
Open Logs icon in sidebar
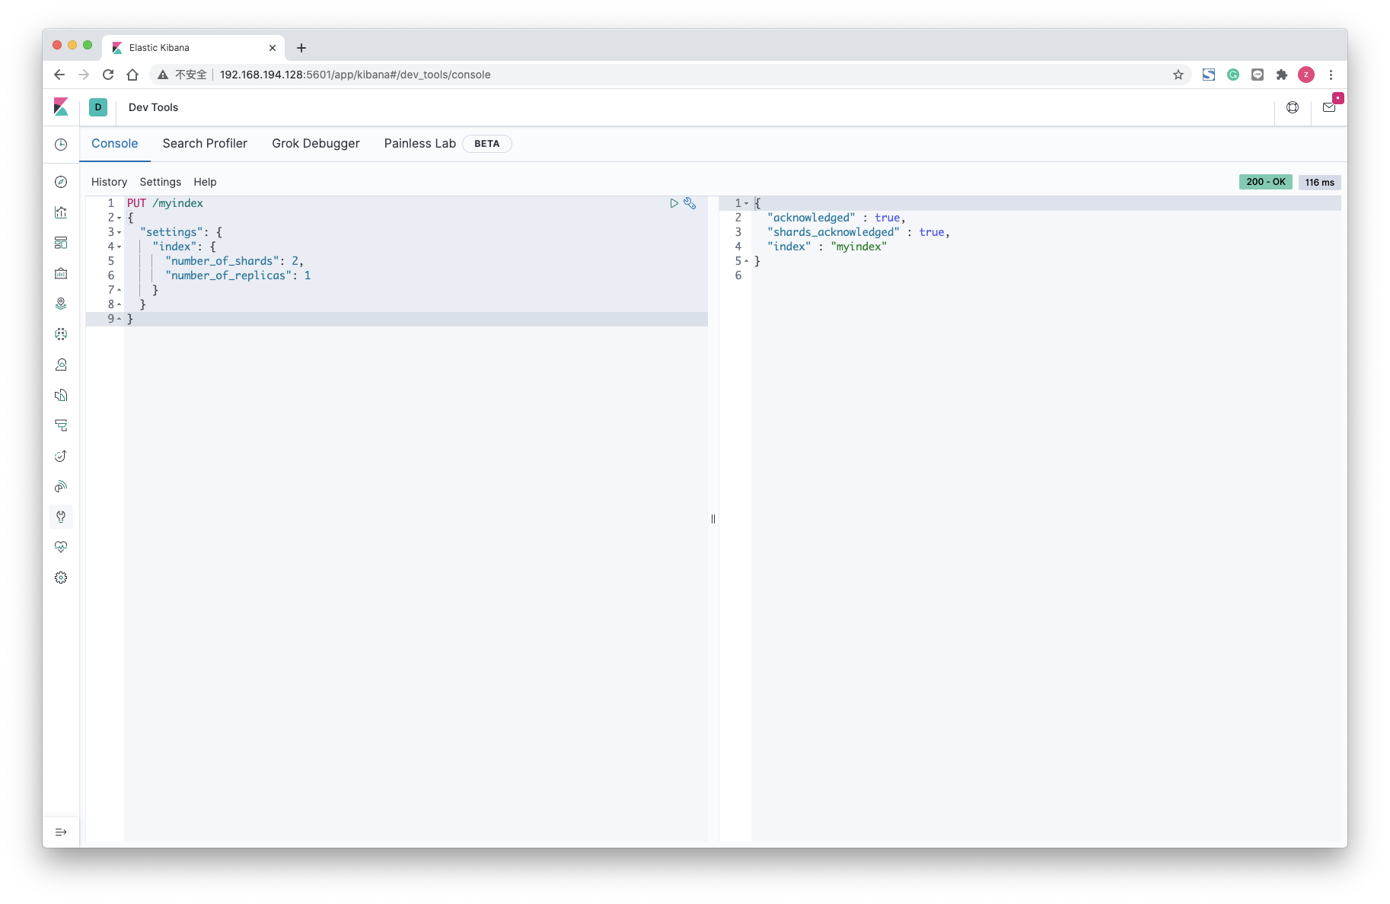pos(61,395)
